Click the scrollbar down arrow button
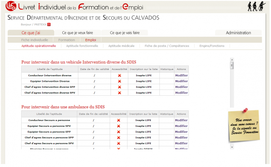271x167 pixels. (x=232, y=147)
